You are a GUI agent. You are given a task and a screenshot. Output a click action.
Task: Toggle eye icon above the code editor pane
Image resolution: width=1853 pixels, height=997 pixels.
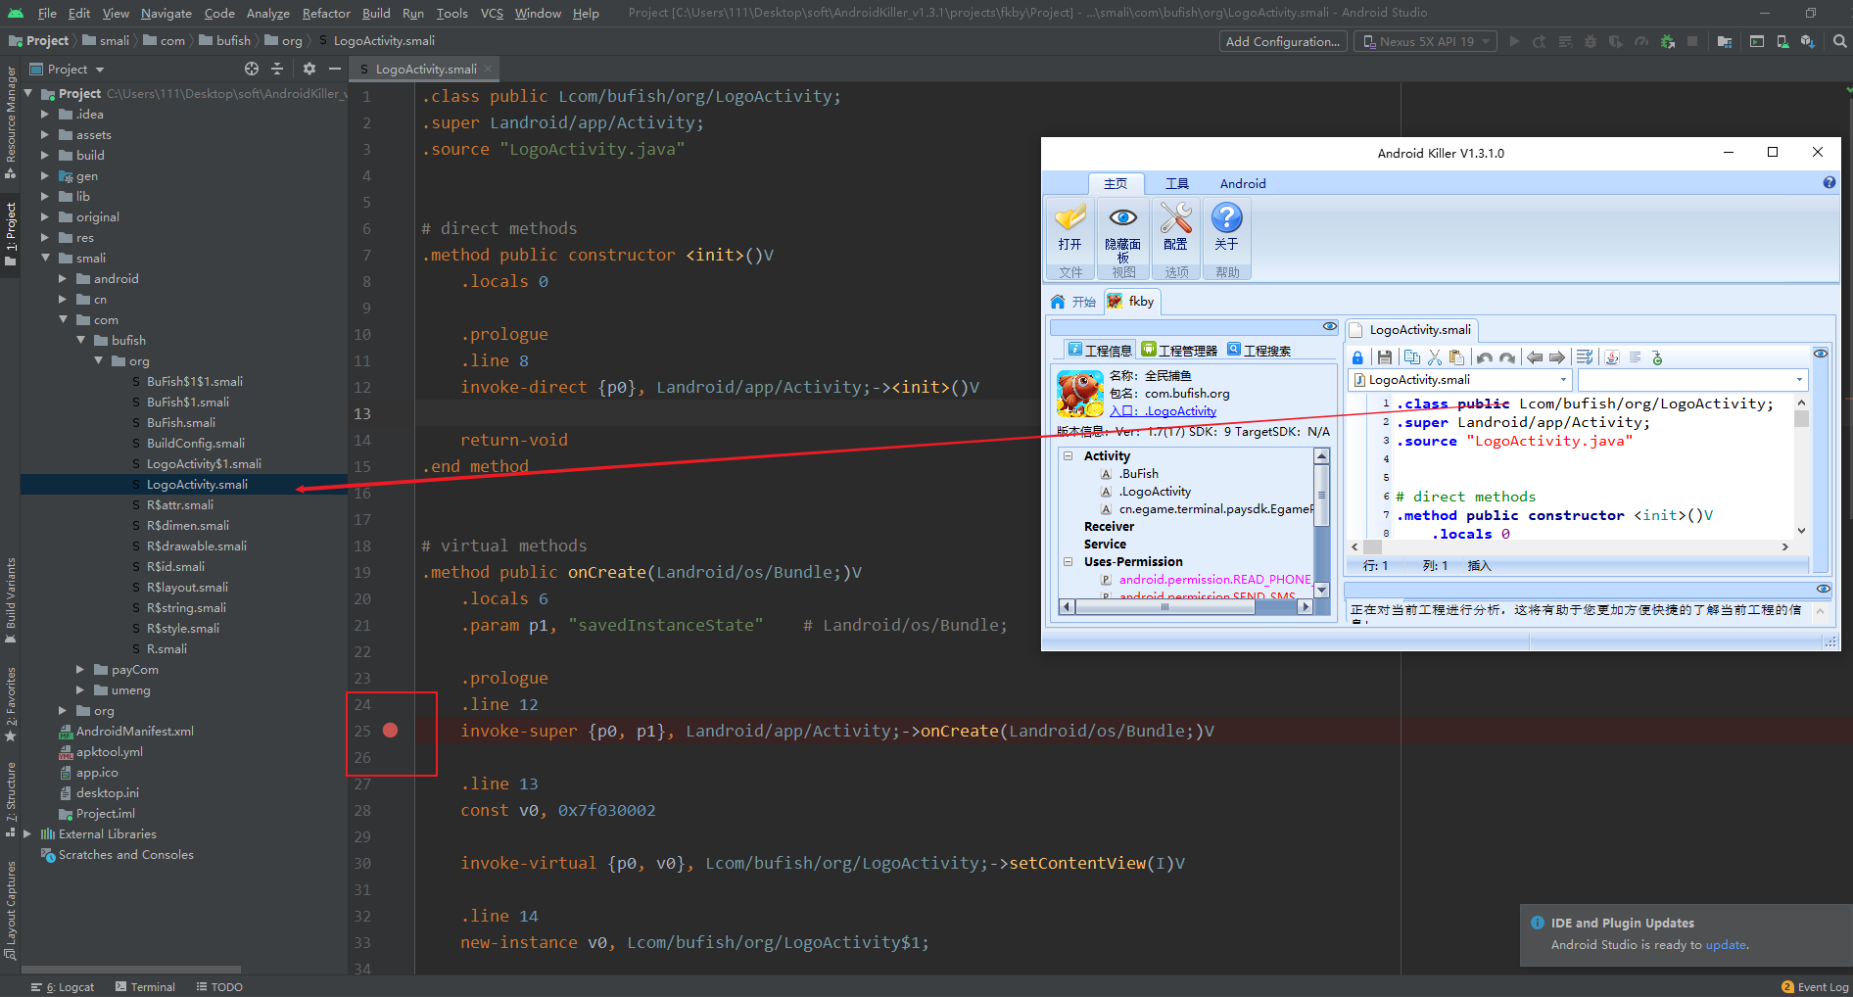1820,354
